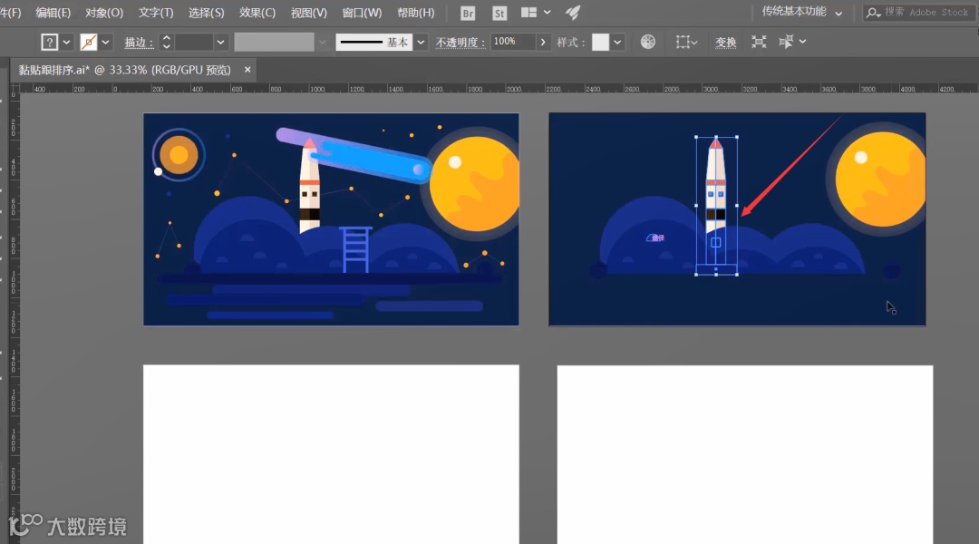Click the stroke color swatch with red slash

(x=89, y=43)
